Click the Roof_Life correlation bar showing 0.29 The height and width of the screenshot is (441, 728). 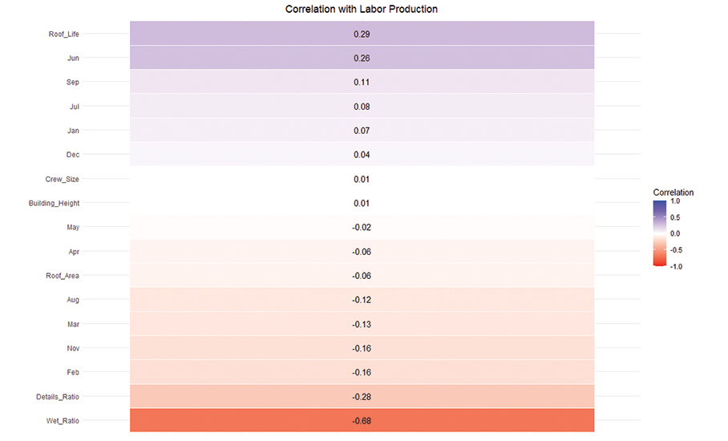(x=362, y=34)
